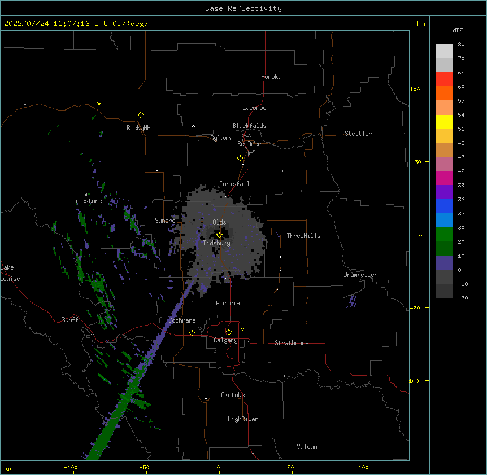Click the Blackfalds city label
The width and height of the screenshot is (487, 475).
[249, 126]
